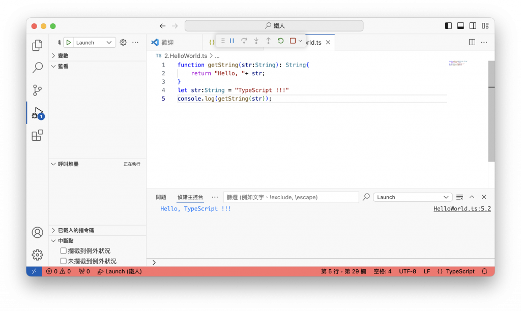Viewport: 521px width, 311px height.
Task: Open the Launch configuration dropdown
Action: click(x=94, y=43)
